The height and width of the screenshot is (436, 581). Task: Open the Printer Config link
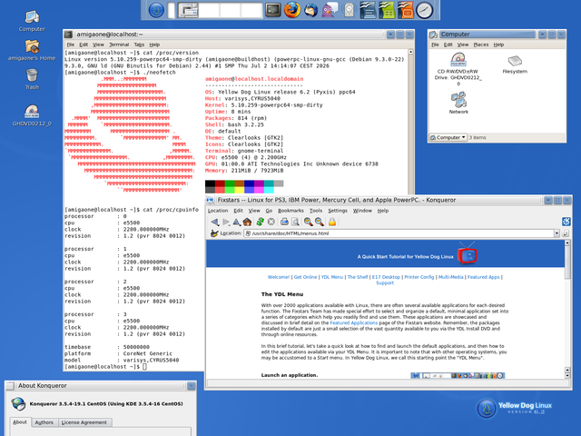419,277
